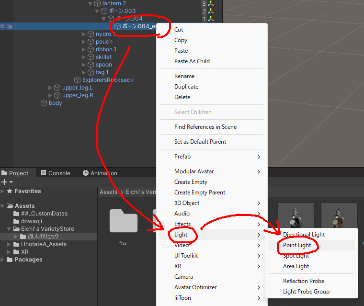The height and width of the screenshot is (306, 364).
Task: Click the cube icon next to body
Action: pyautogui.click(x=44, y=103)
